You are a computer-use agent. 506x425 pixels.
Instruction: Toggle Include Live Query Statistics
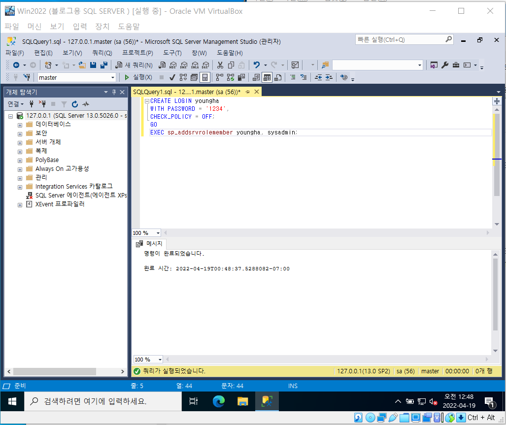pos(231,77)
